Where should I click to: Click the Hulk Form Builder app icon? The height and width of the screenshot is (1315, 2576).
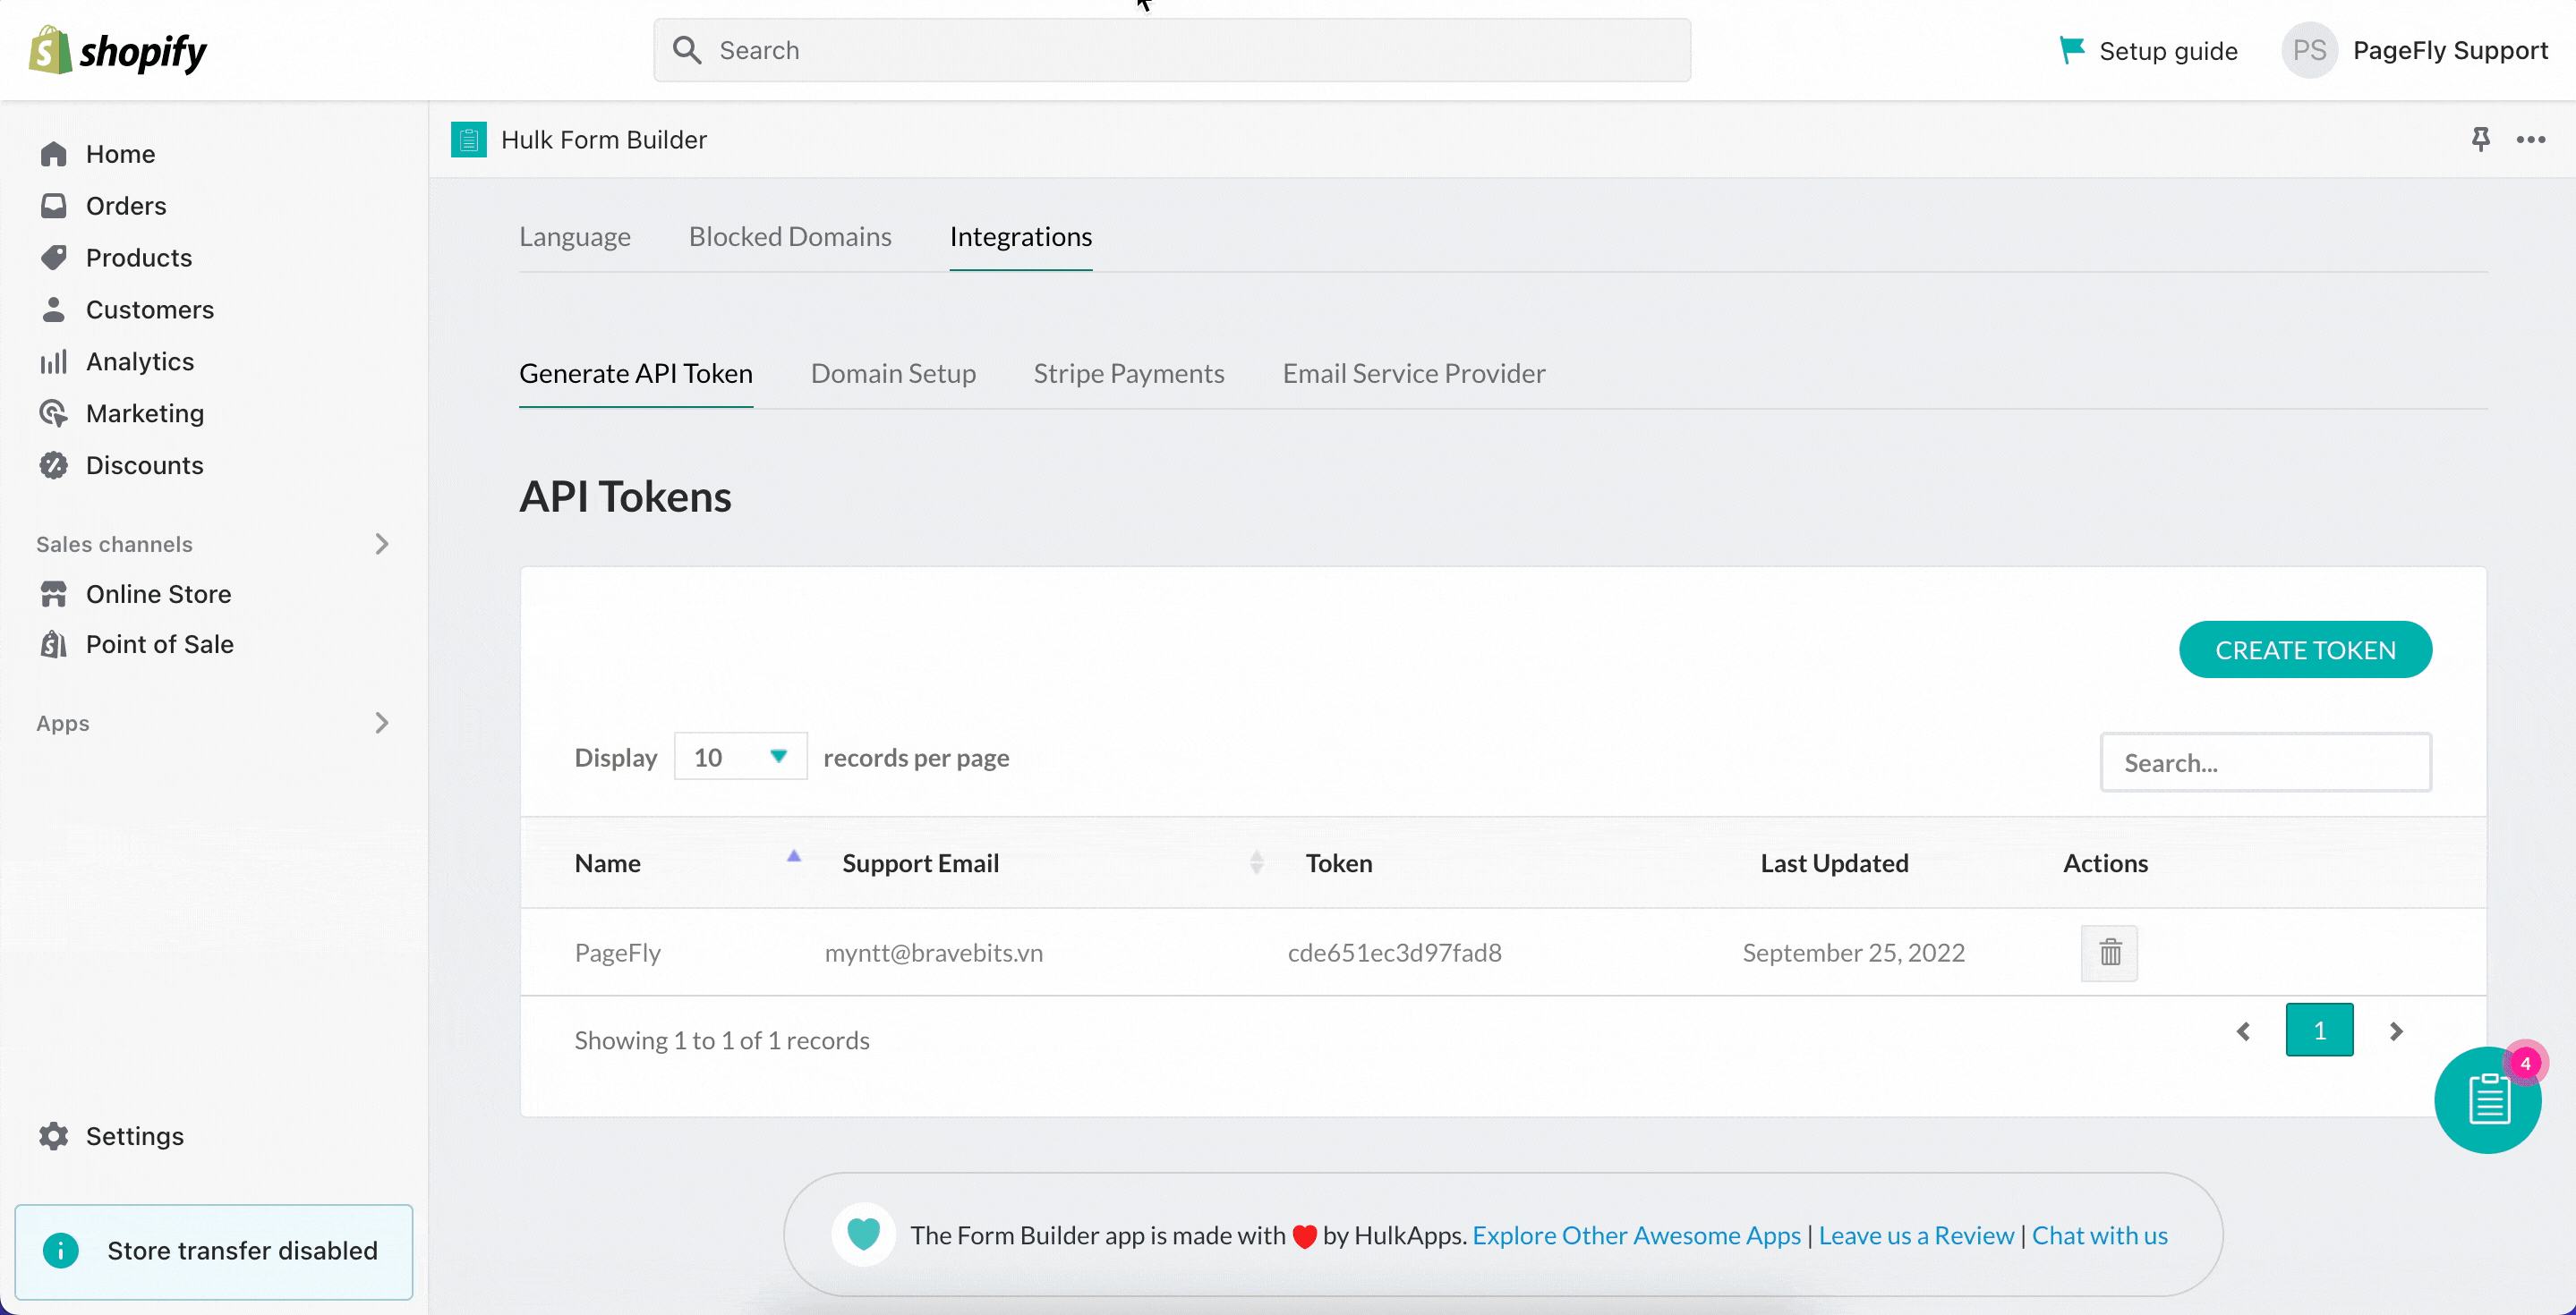(x=468, y=140)
